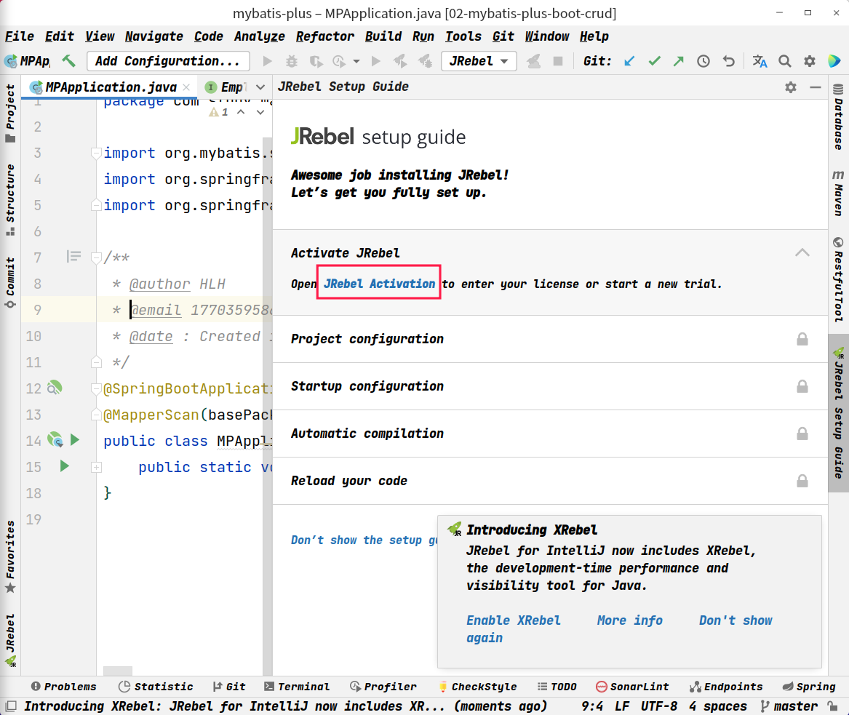Viewport: 849px width, 715px height.
Task: Click the UTF-8 encoding status item
Action: coord(659,706)
